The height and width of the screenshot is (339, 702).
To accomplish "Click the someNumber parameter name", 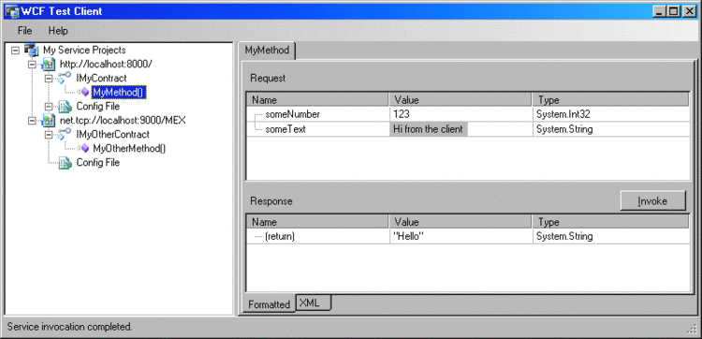I will click(292, 114).
